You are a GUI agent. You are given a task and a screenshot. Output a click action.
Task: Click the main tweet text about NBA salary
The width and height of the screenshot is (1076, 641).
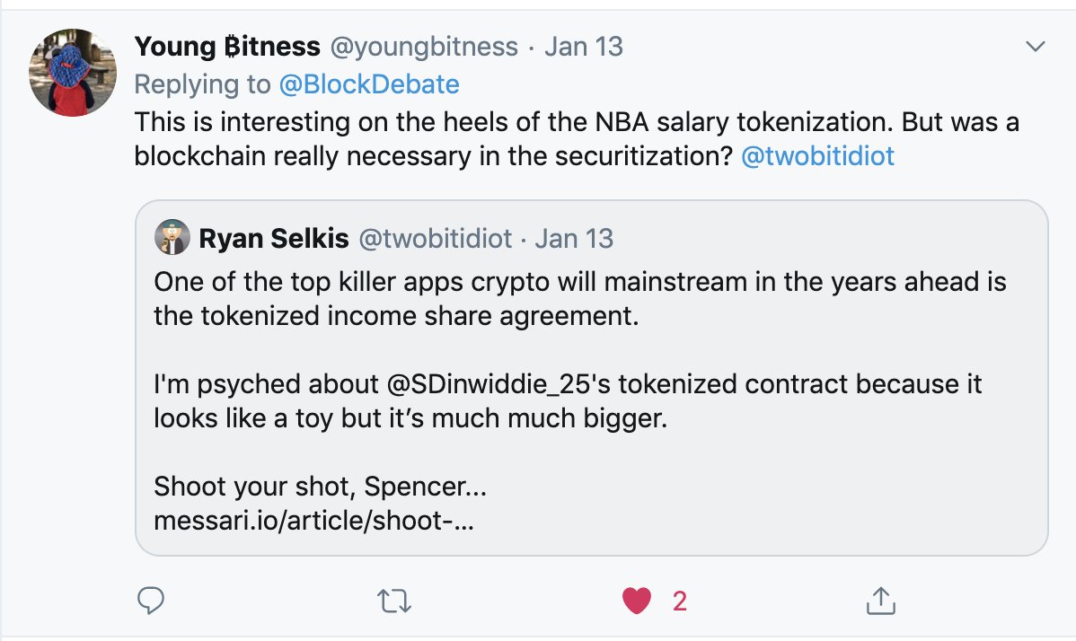575,122
